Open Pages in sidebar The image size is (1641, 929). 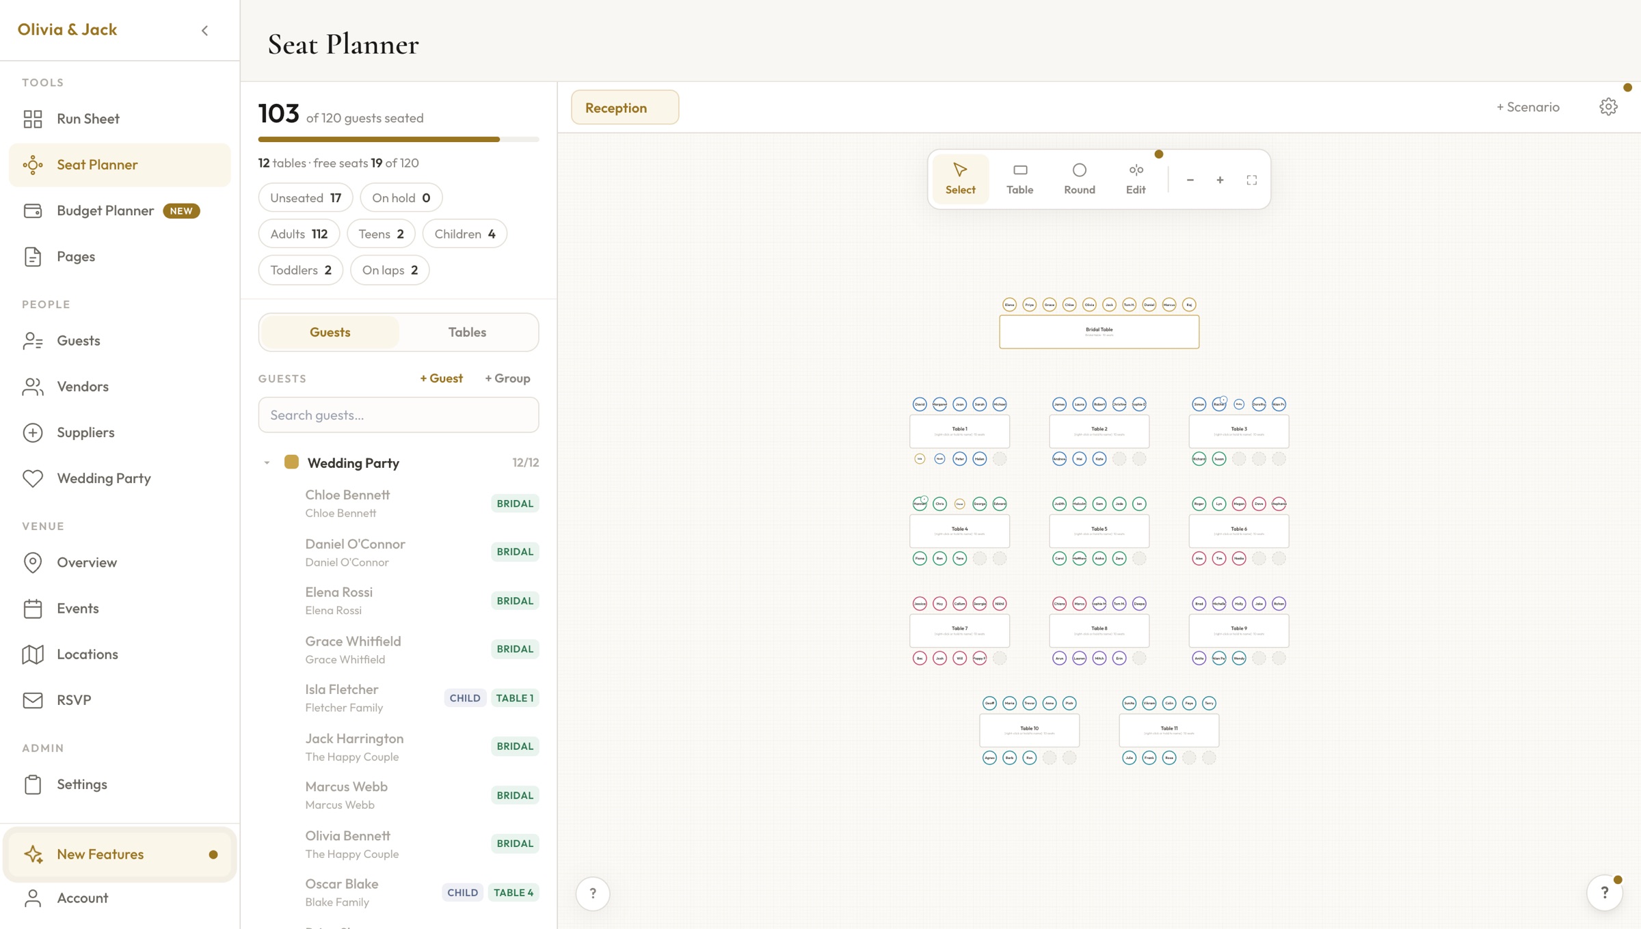tap(120, 256)
